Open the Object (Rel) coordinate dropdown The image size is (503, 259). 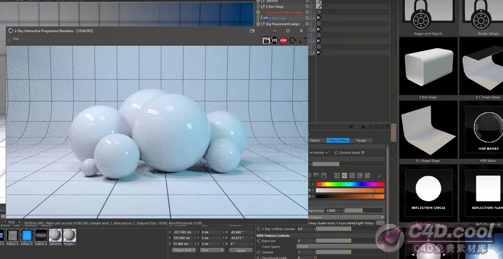point(184,250)
